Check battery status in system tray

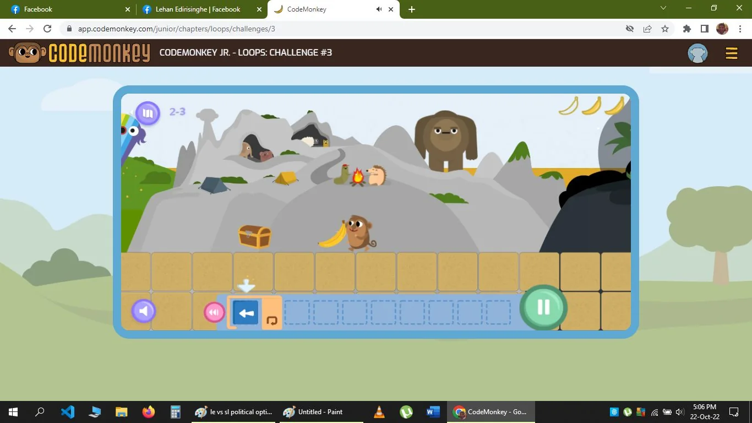[x=667, y=412]
